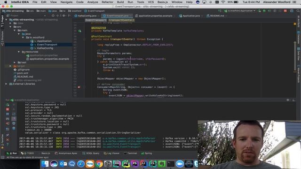Select application.properties.example in project tree

[49, 59]
